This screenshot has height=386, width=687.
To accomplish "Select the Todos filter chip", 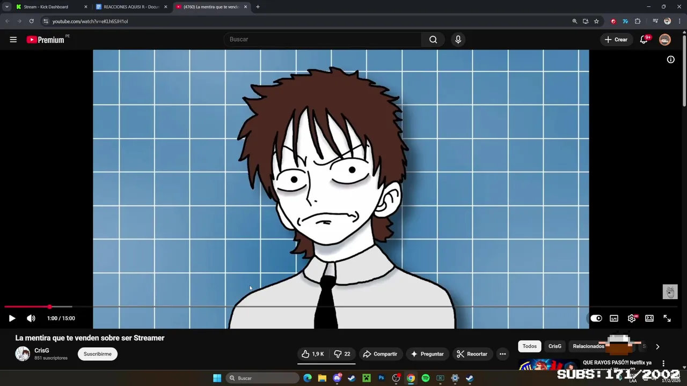I will [x=530, y=346].
